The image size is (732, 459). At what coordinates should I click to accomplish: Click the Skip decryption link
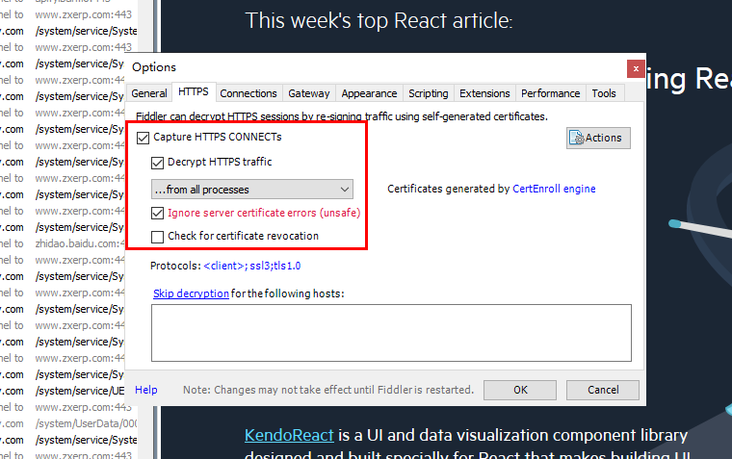[191, 293]
